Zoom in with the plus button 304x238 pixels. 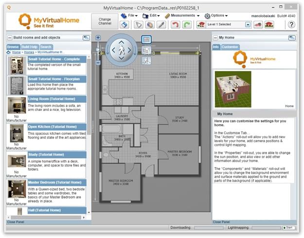[98, 37]
